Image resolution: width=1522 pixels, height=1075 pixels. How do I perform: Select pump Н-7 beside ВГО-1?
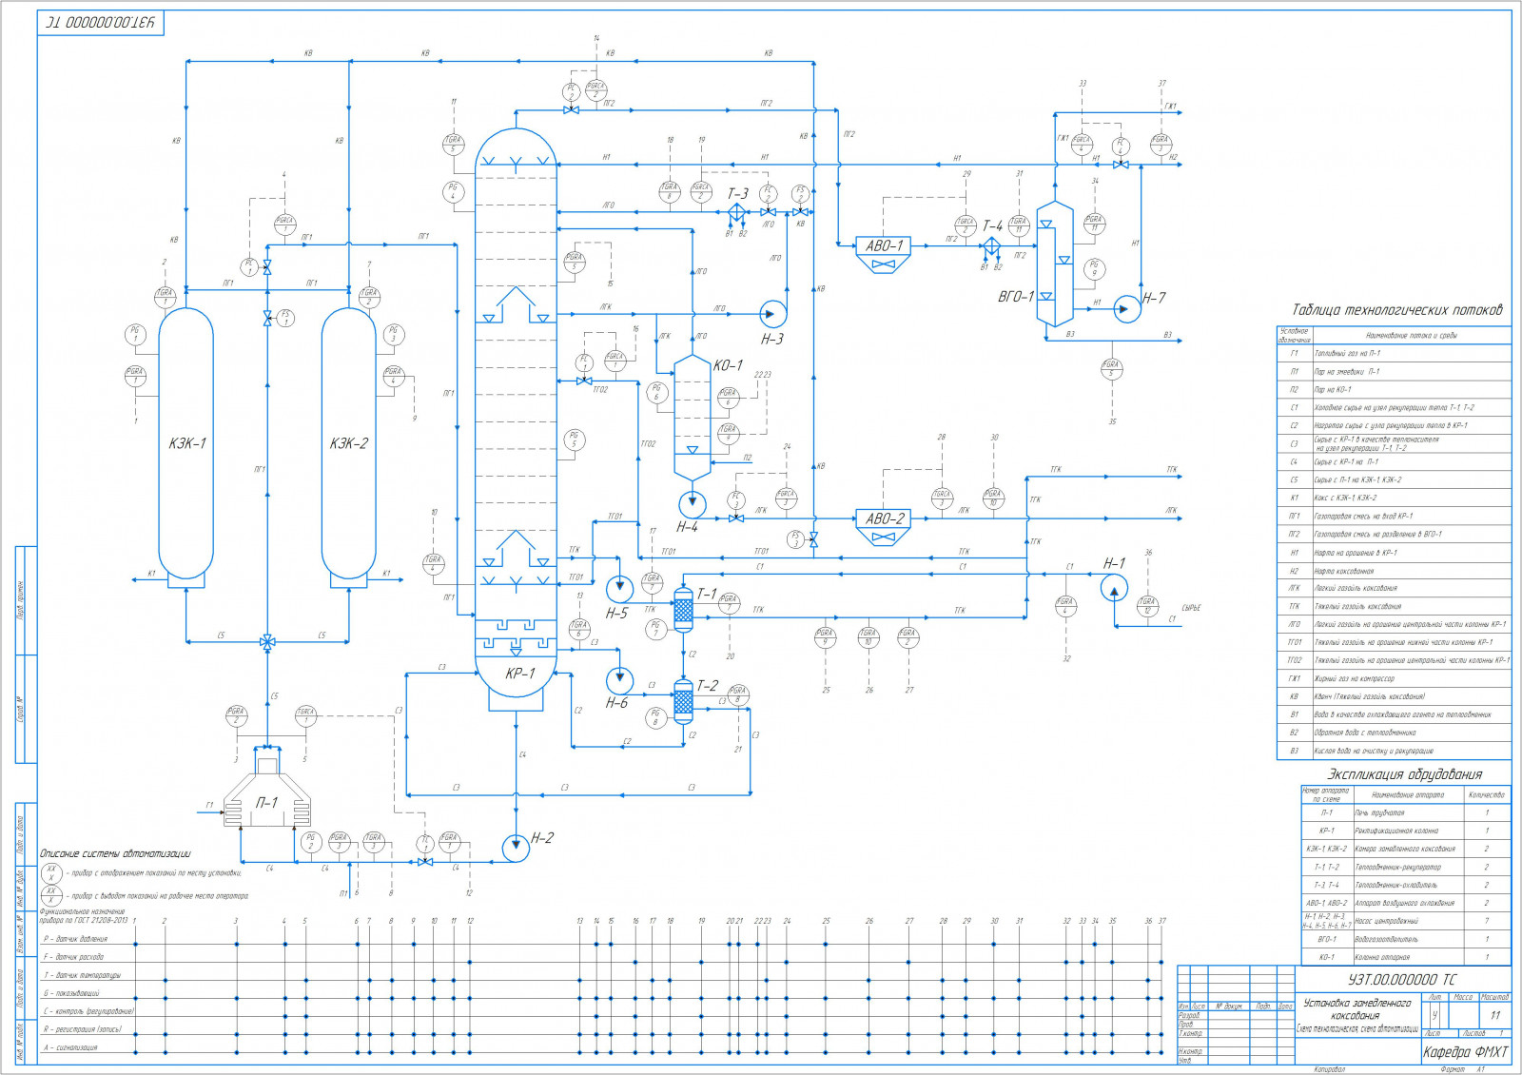point(1127,308)
